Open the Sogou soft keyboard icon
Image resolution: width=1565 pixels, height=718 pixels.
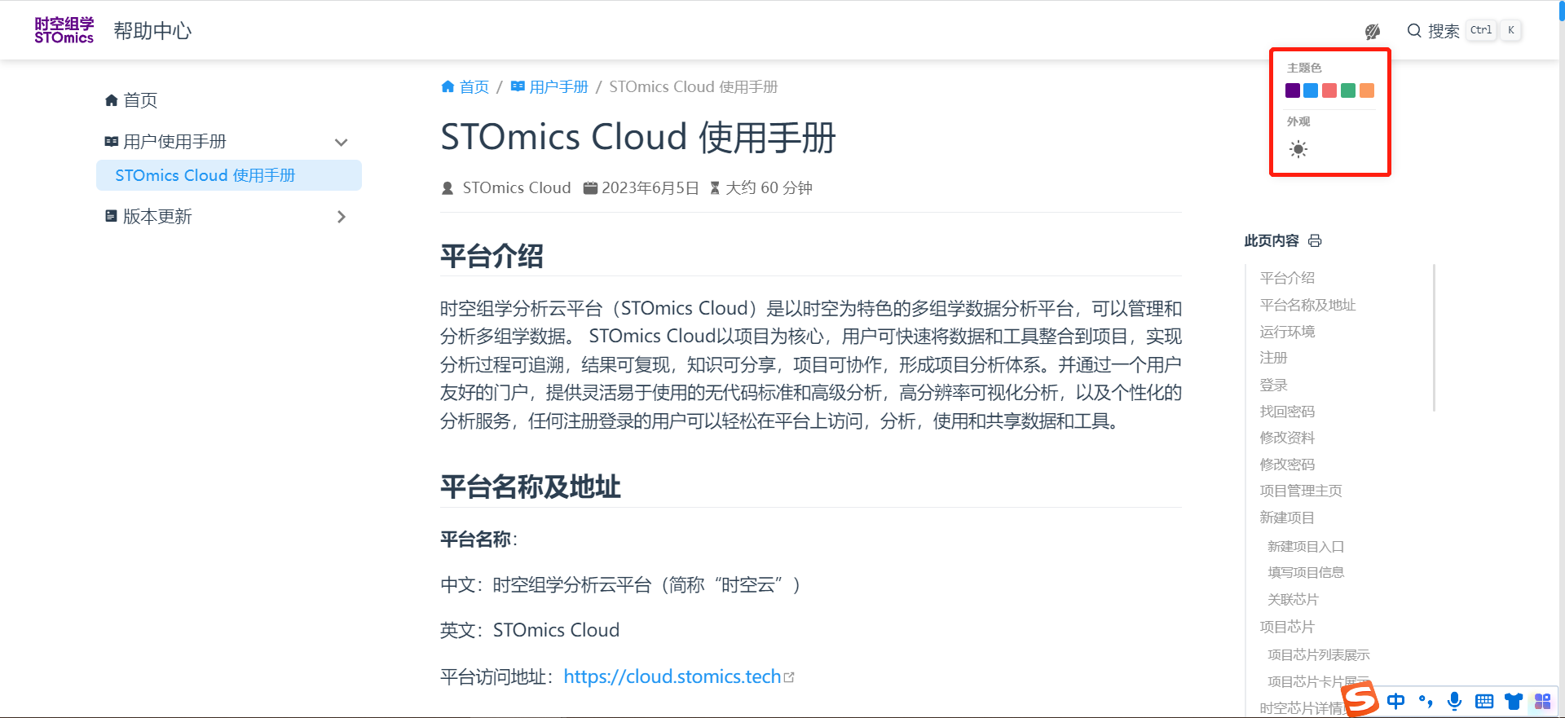click(x=1484, y=701)
